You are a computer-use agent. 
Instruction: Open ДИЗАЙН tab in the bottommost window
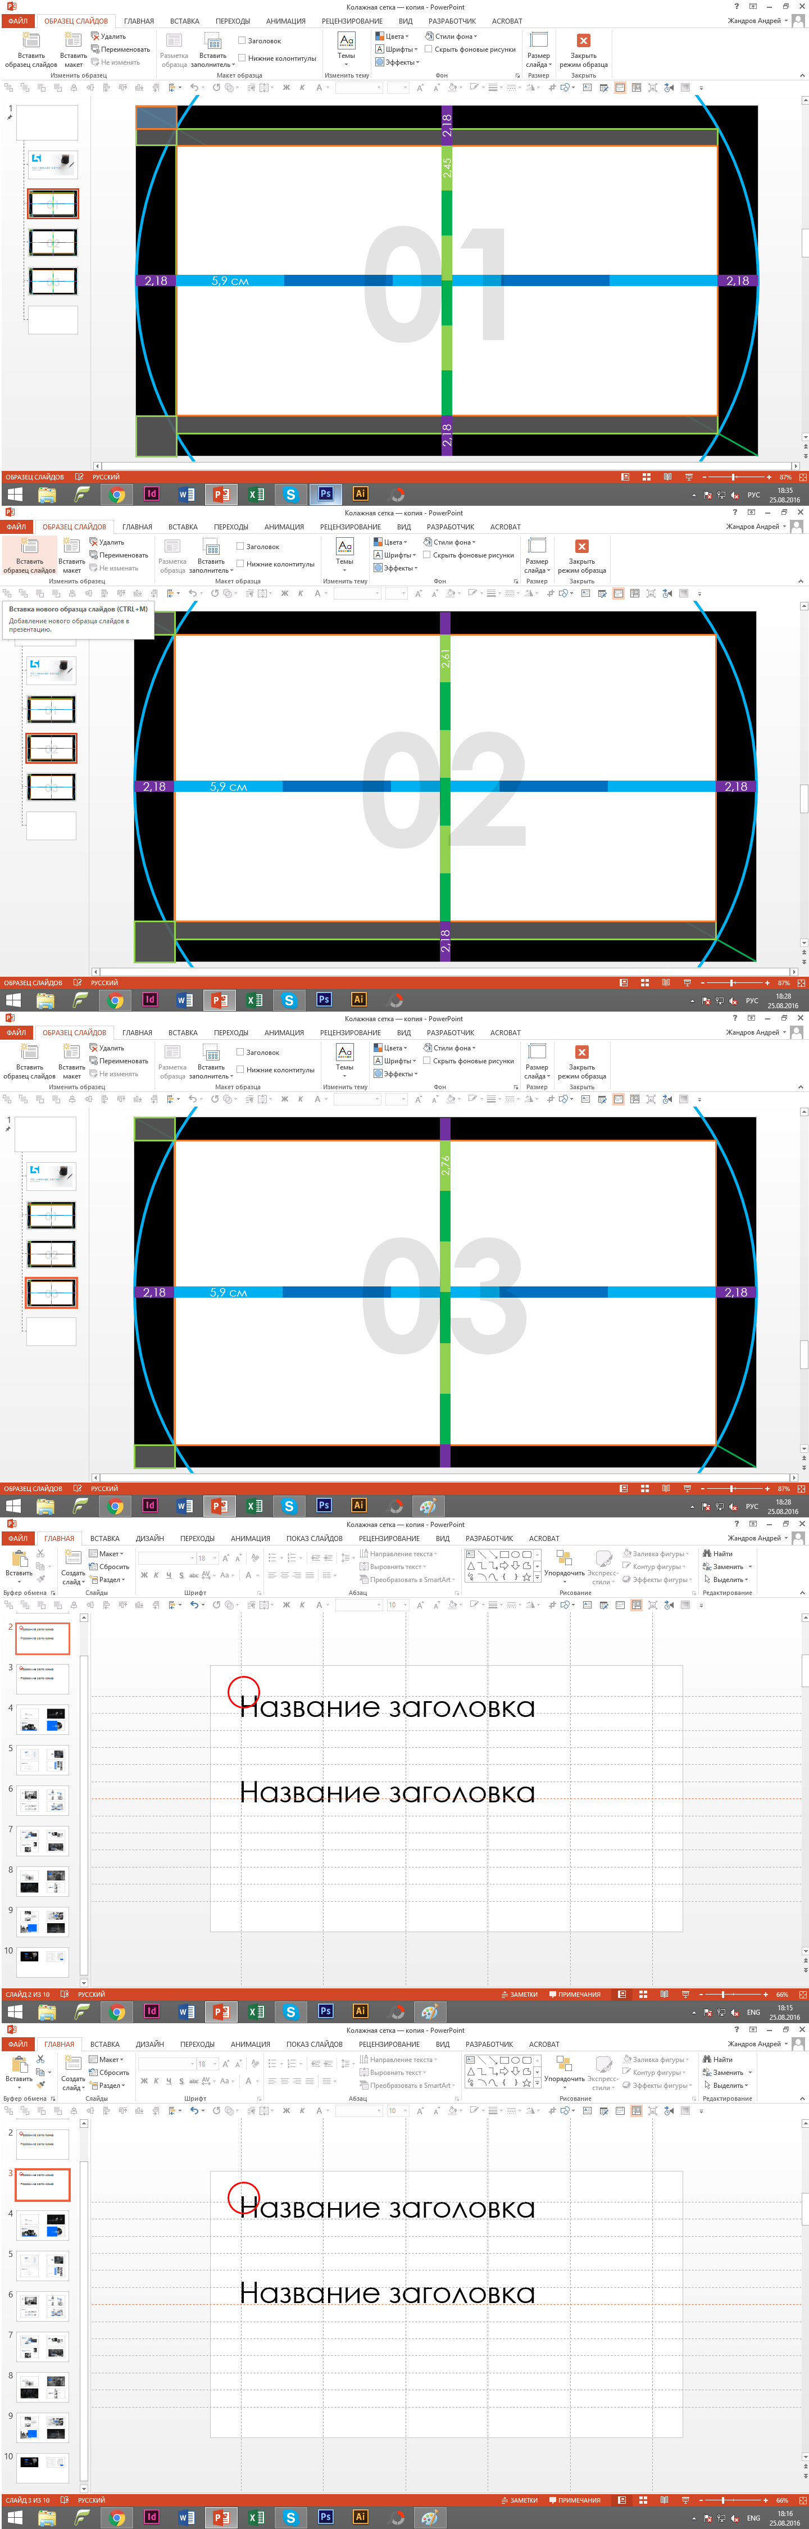point(149,2044)
